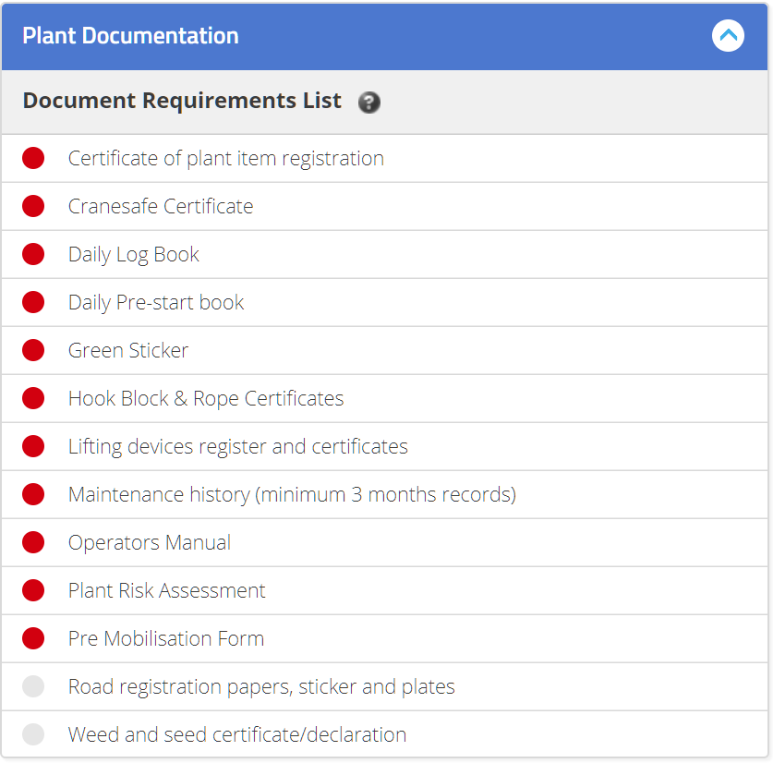773x763 pixels.
Task: Select Pre Mobilisation Form row
Action: pyautogui.click(x=384, y=638)
